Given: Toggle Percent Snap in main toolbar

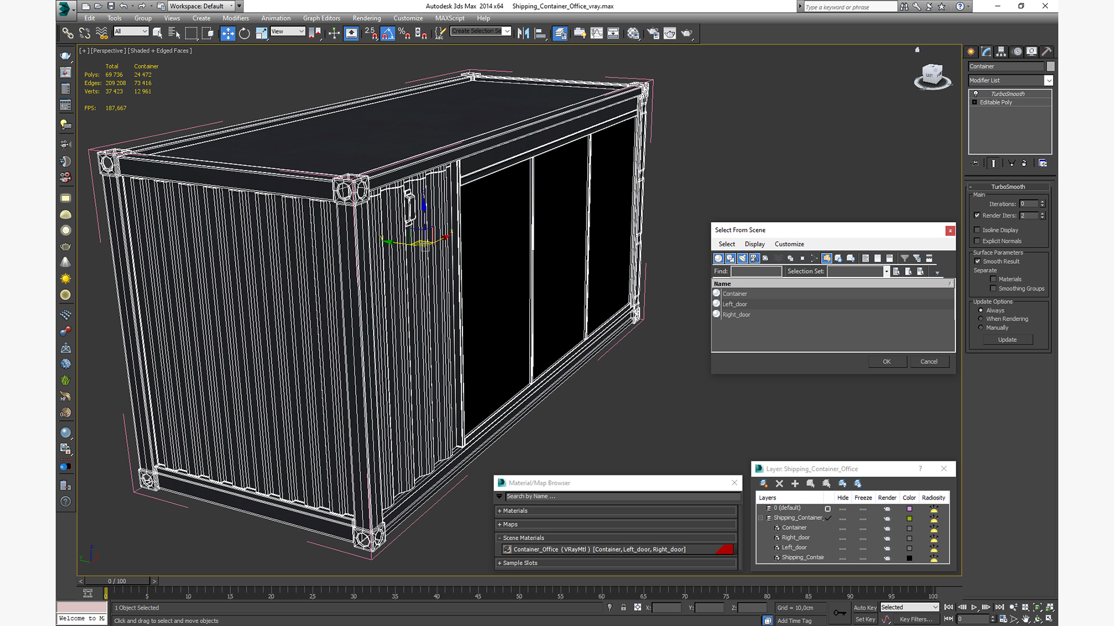Looking at the screenshot, I should coord(404,33).
